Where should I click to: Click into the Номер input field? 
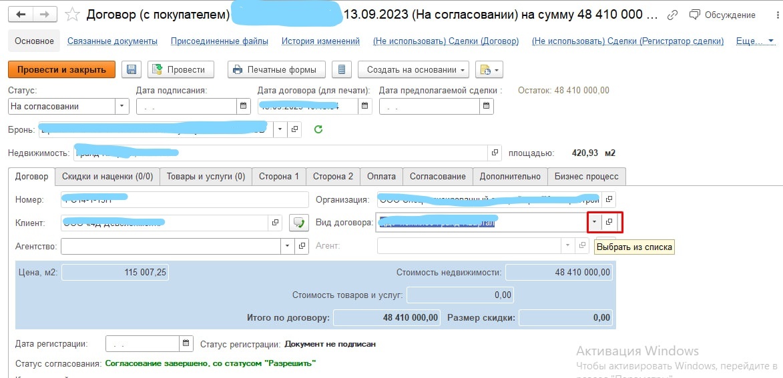point(184,199)
